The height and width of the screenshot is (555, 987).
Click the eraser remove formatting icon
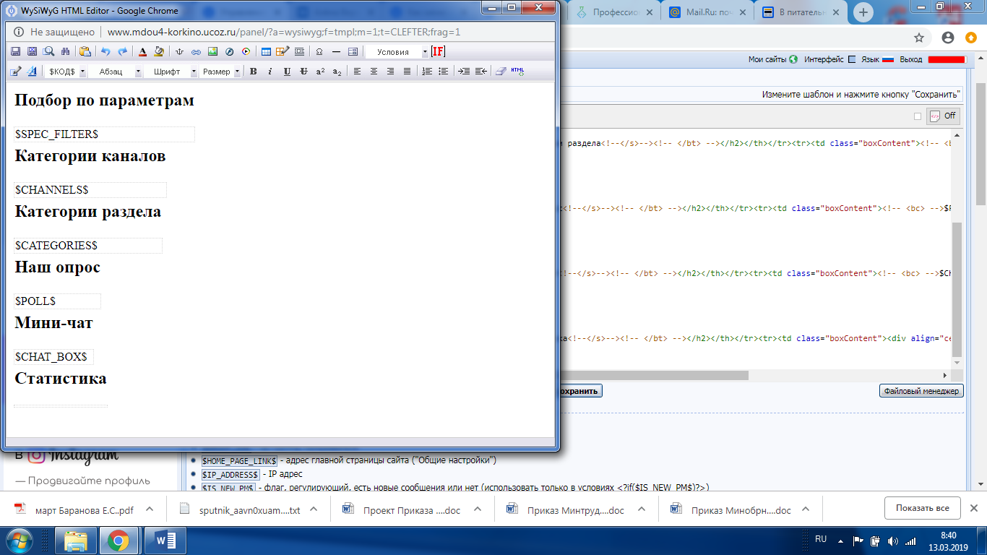pyautogui.click(x=500, y=72)
